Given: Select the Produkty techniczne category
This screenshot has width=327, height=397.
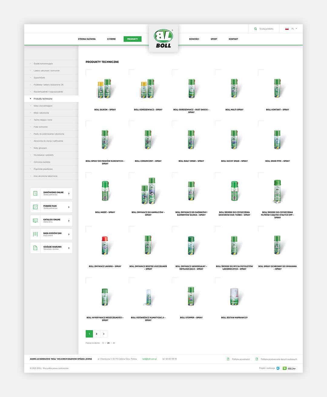Looking at the screenshot, I should coord(43,98).
